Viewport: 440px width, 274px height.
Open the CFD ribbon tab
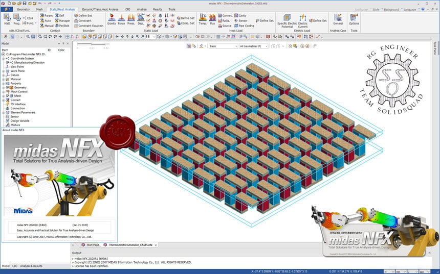pyautogui.click(x=128, y=9)
